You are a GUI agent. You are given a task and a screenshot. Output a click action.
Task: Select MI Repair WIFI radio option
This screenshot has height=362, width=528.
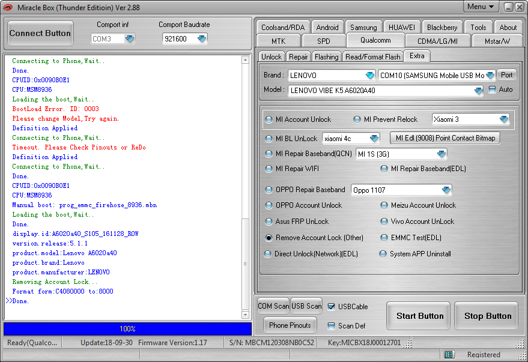pos(269,169)
